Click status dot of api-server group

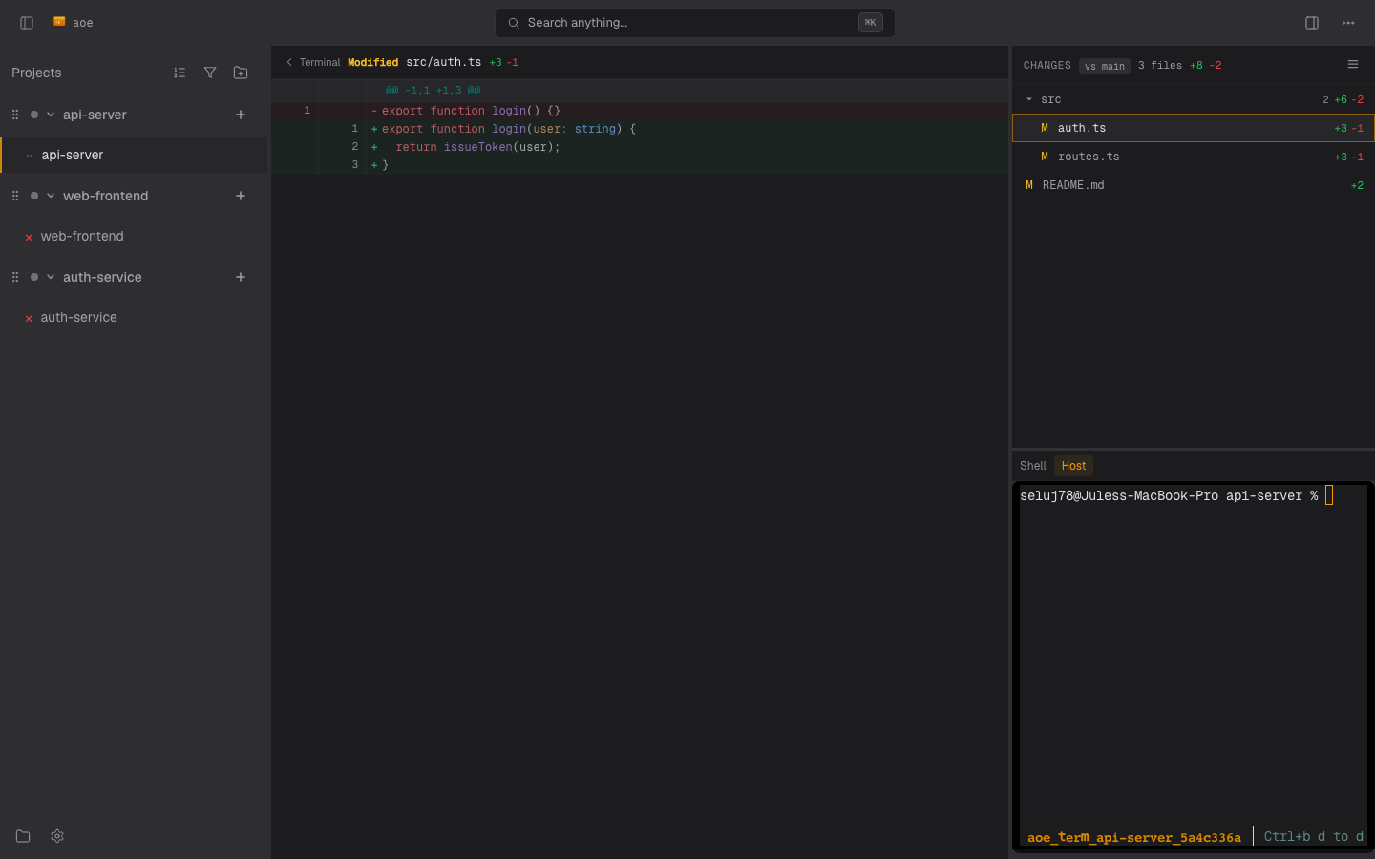click(34, 115)
